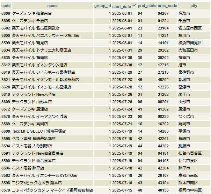This screenshot has height=194, width=211.
Task: Click start_date cell 2025-07-21
Action: [x=124, y=124]
